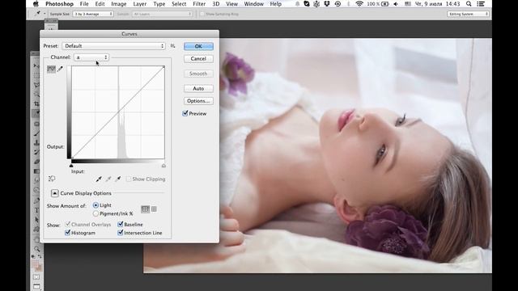The width and height of the screenshot is (518, 291).
Task: Open the Dropbox menu bar icon
Action: pyautogui.click(x=327, y=4)
